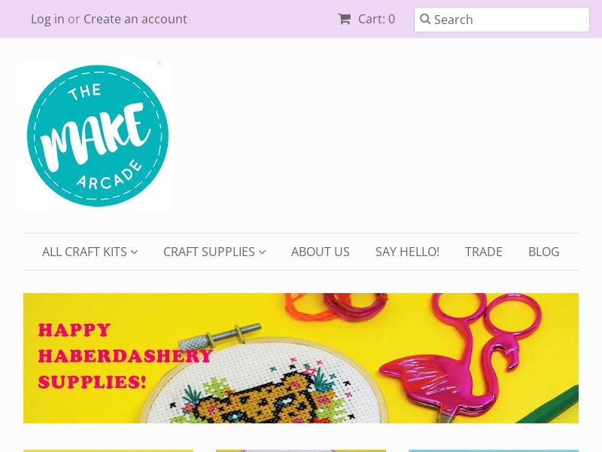Click the shopping cart icon
Viewport: 602px width, 452px height.
[x=344, y=19]
